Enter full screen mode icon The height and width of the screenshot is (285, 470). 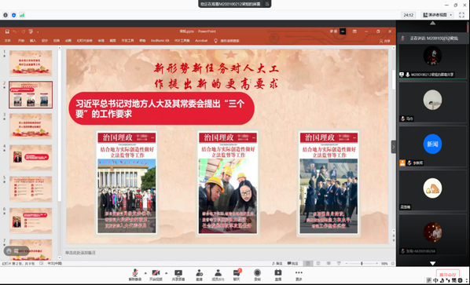click(x=461, y=15)
